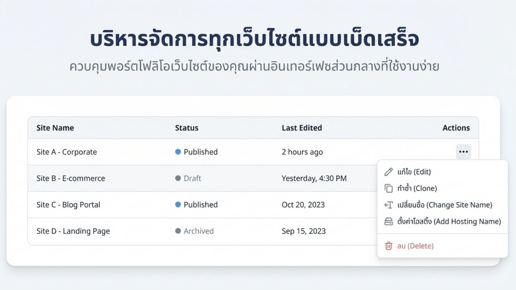
Task: Select แก้ไข (Edit) from the menu
Action: [414, 172]
